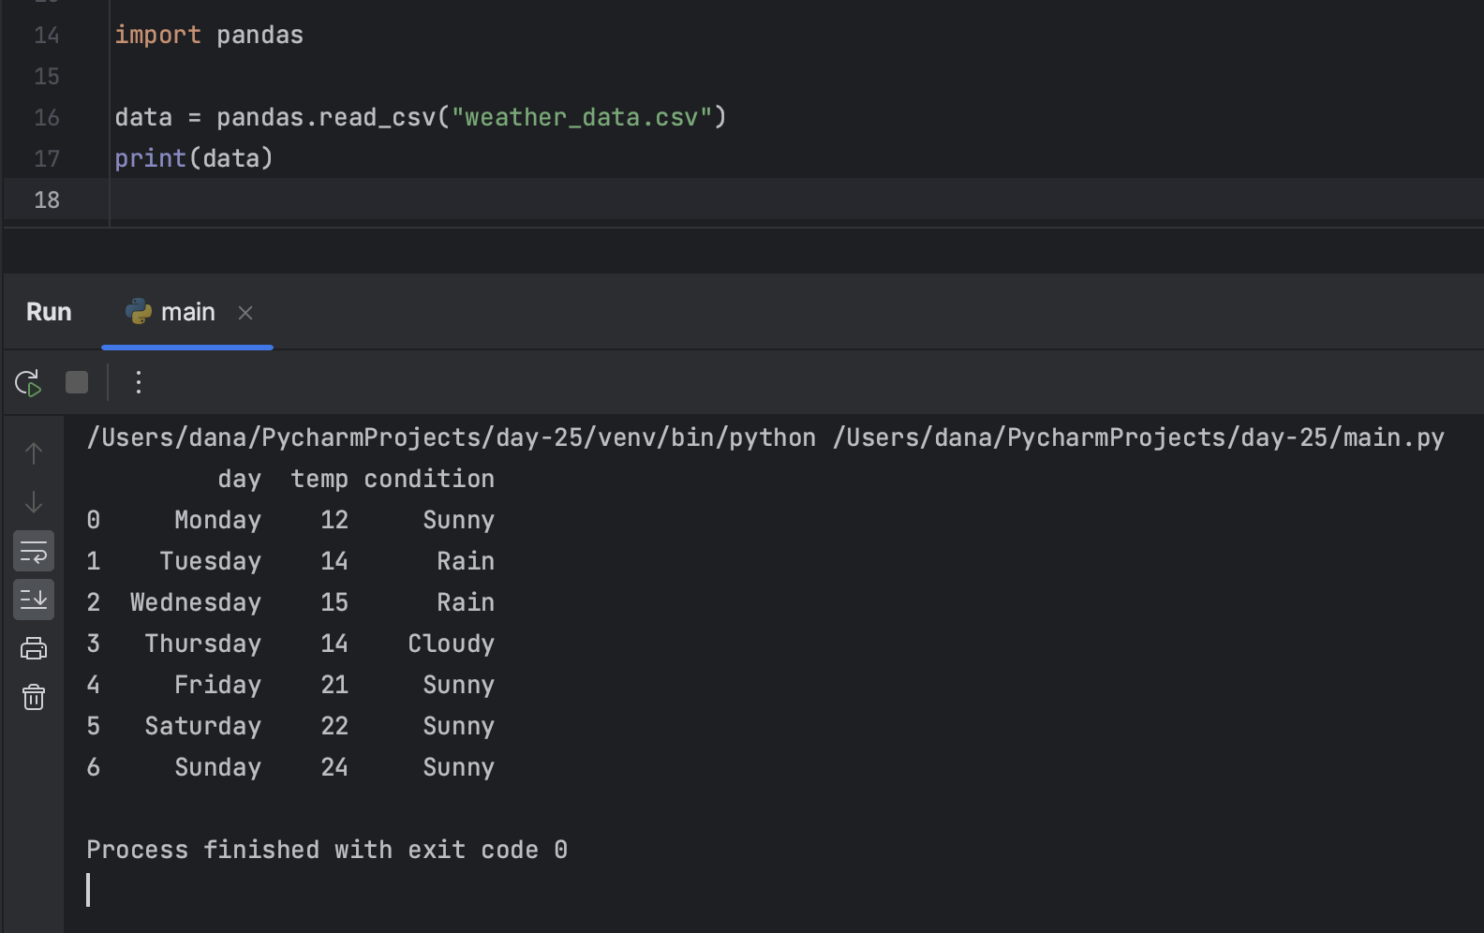Toggle the Soft-Wrap console output icon
The width and height of the screenshot is (1484, 933).
point(34,552)
